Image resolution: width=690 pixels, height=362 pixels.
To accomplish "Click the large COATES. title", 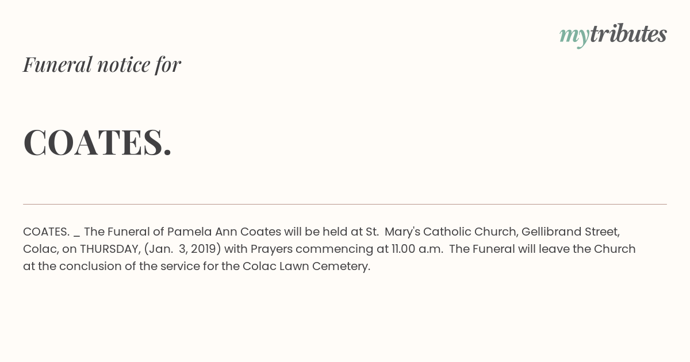I will 98,142.
